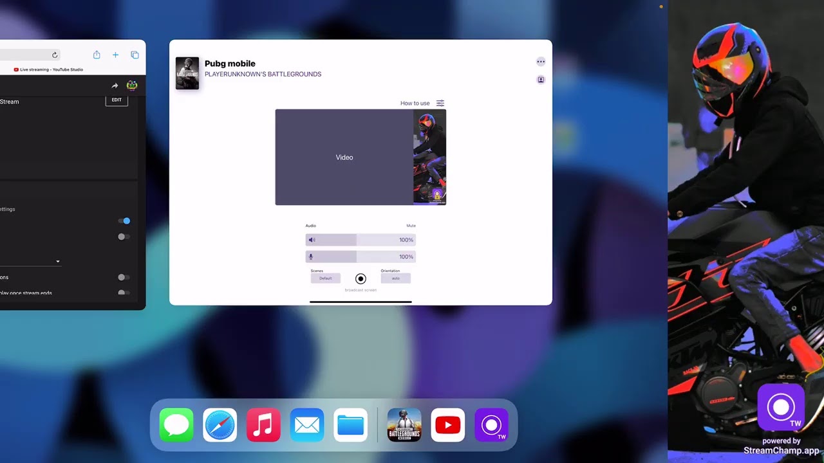Click the How to use link
The width and height of the screenshot is (824, 463).
[x=415, y=103]
